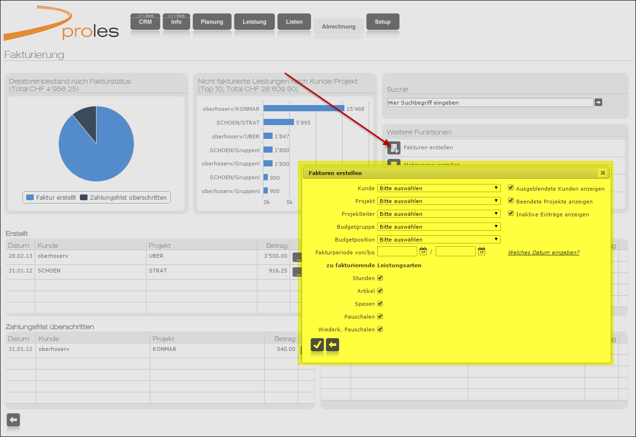
Task: Open the Fakturperiode end date calendar
Action: pos(481,251)
